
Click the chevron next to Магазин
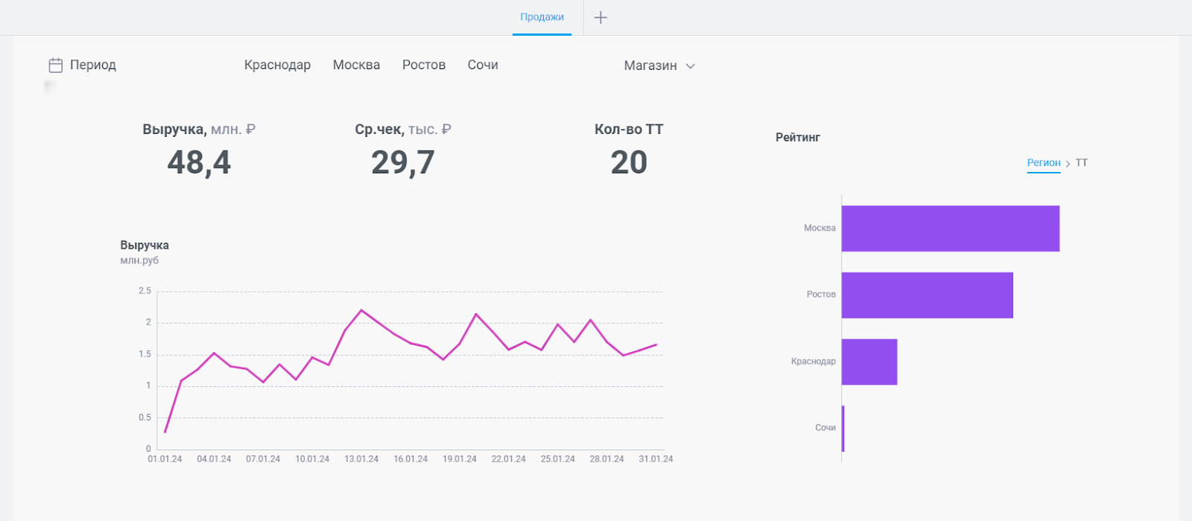[691, 66]
